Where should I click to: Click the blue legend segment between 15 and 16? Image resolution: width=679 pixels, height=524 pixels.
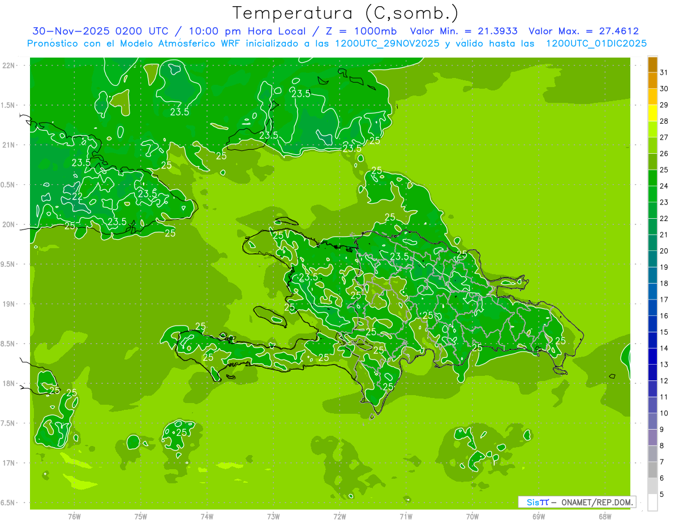click(x=652, y=324)
